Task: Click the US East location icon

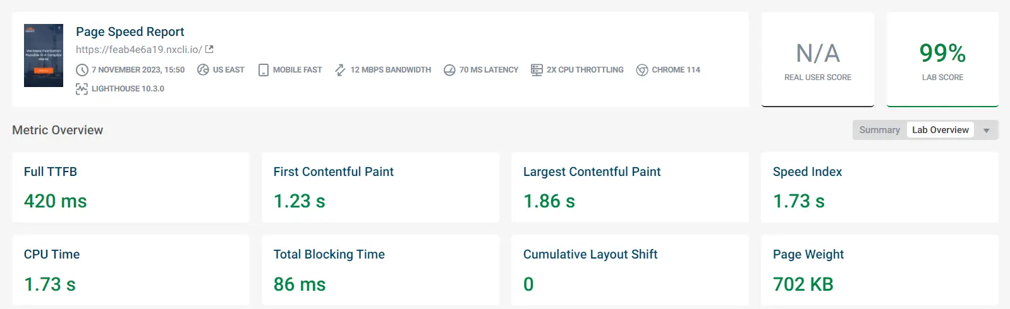Action: coord(203,70)
